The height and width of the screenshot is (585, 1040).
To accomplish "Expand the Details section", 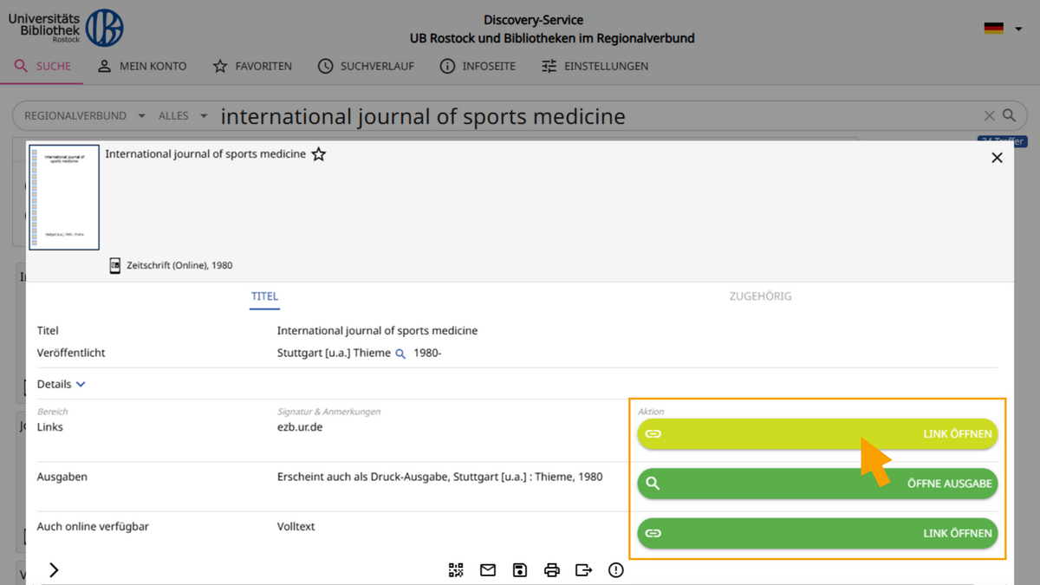I will click(61, 383).
